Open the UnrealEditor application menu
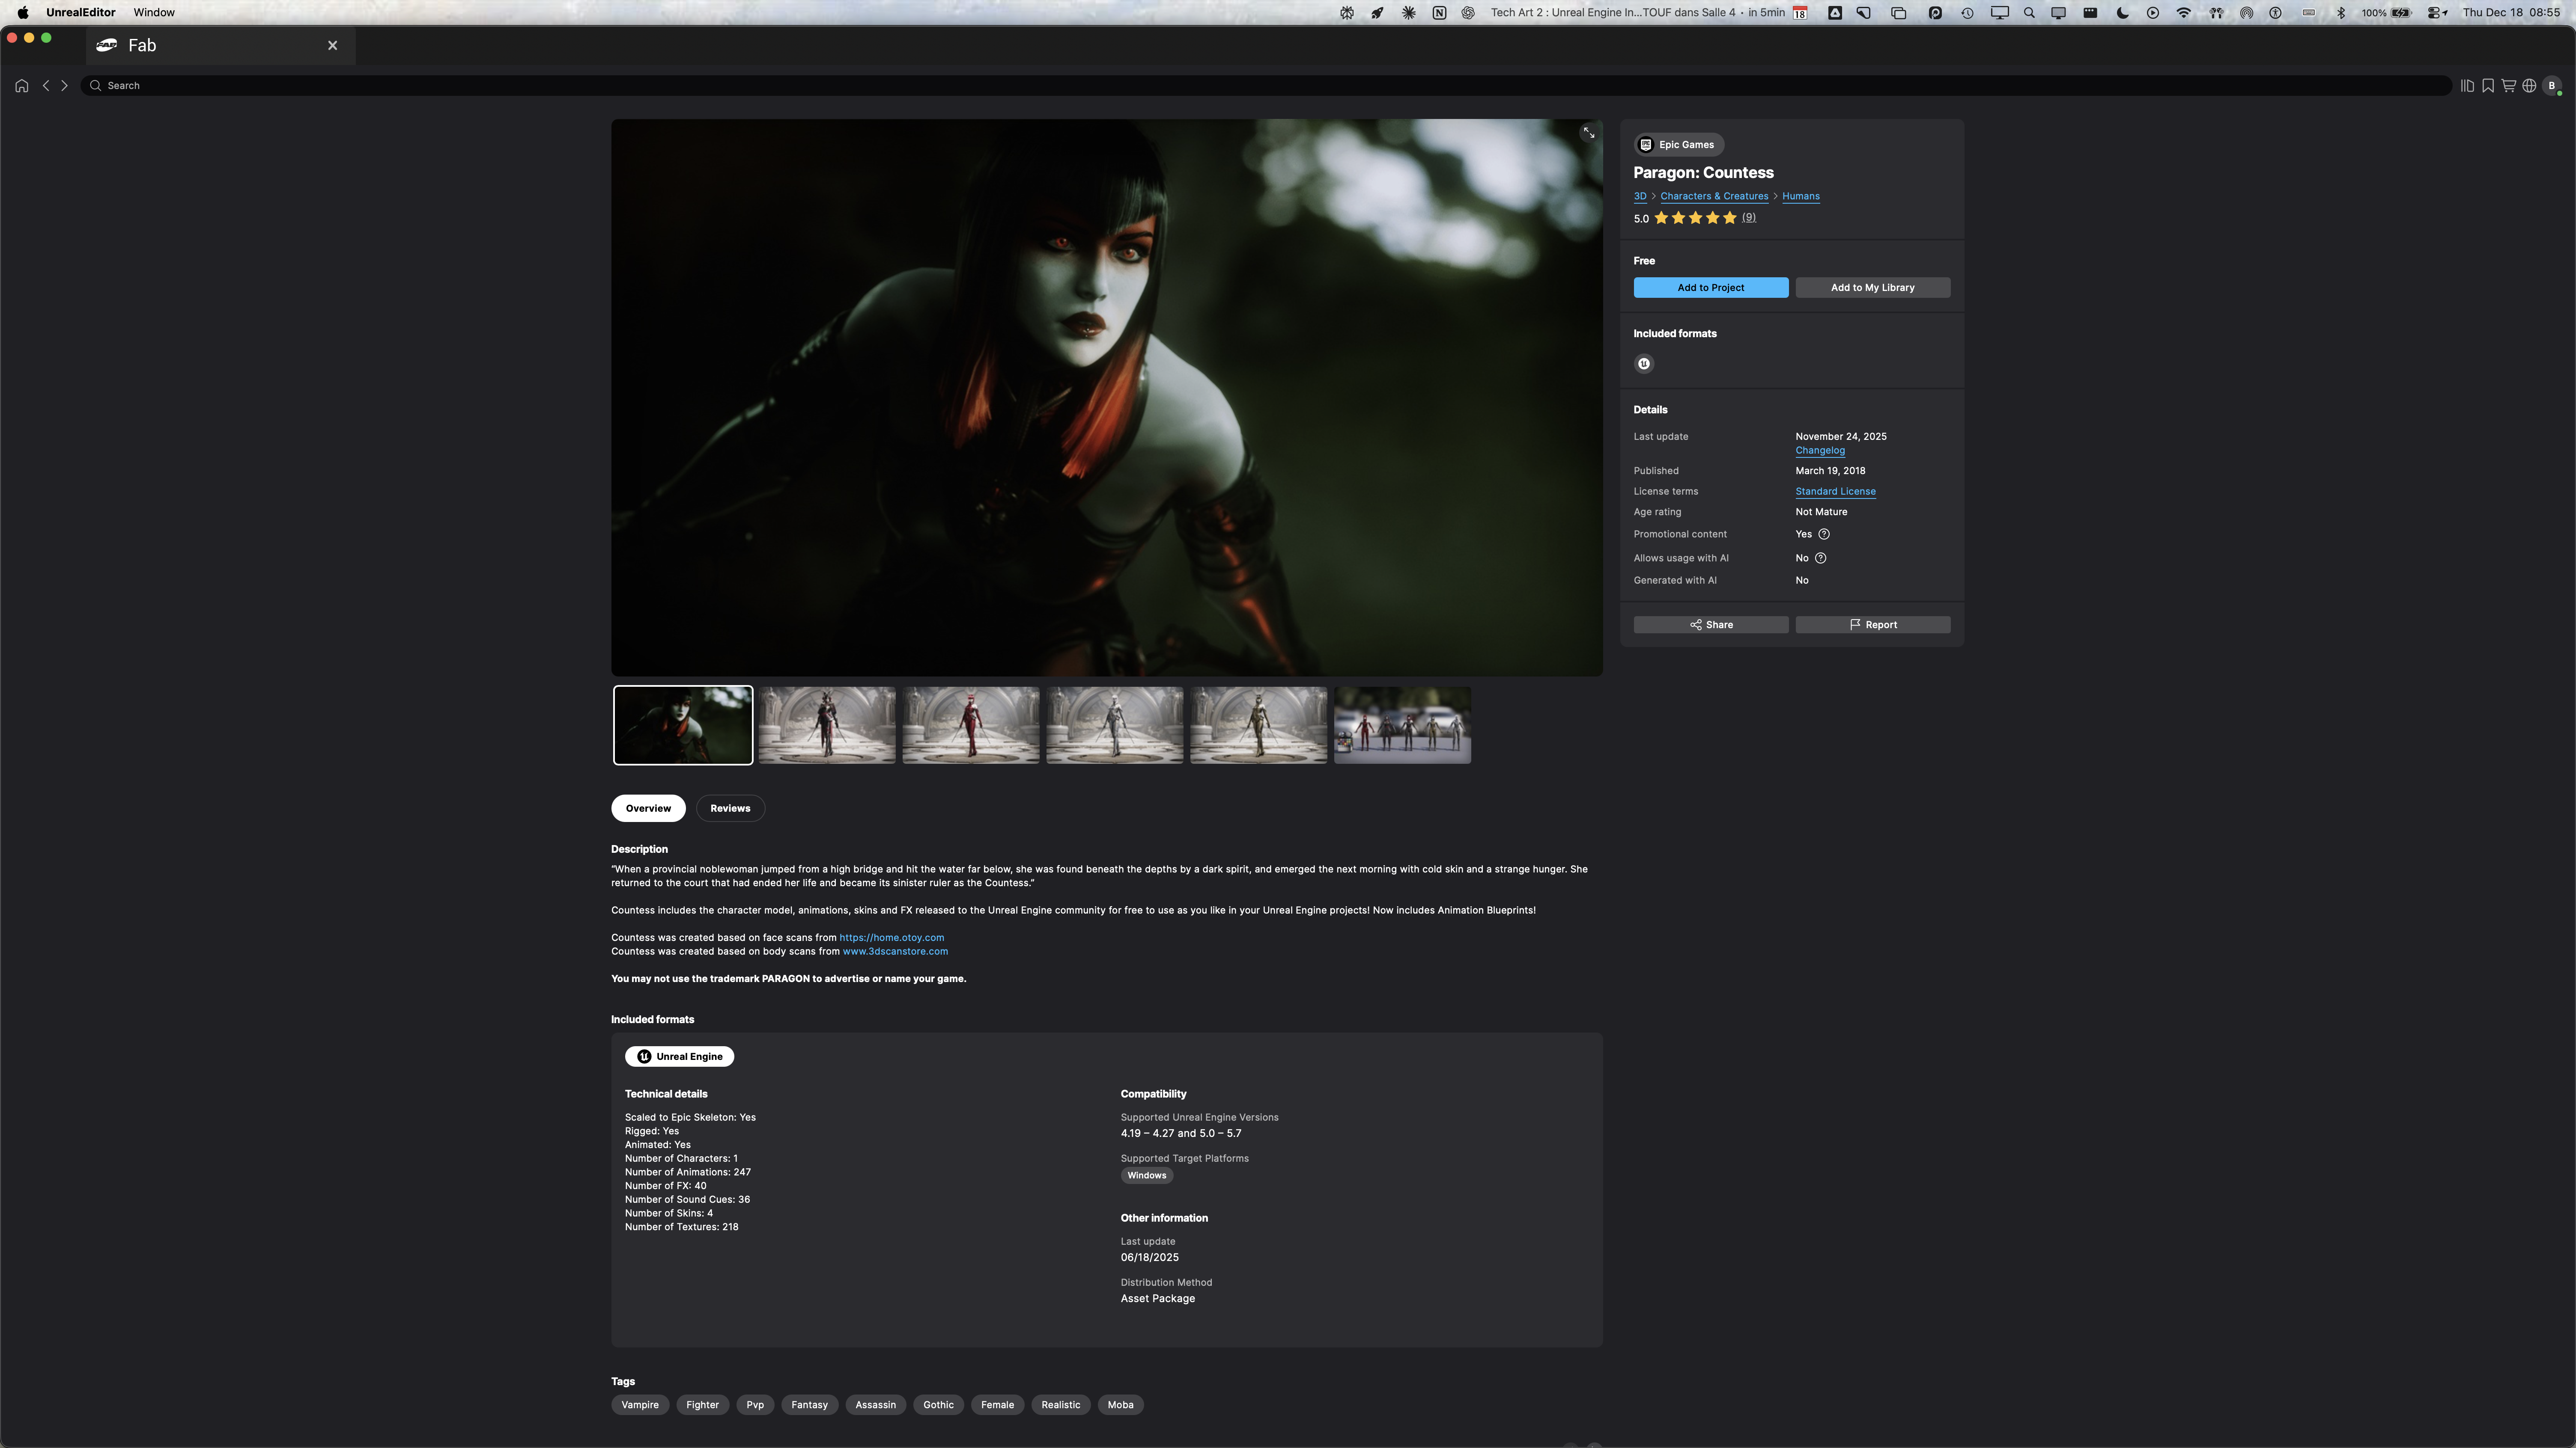The height and width of the screenshot is (1448, 2576). 80,13
